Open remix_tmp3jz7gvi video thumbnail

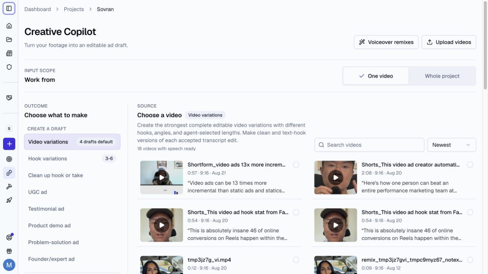coord(336,265)
